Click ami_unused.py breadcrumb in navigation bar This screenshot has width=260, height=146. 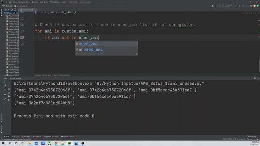[x=21, y=6]
